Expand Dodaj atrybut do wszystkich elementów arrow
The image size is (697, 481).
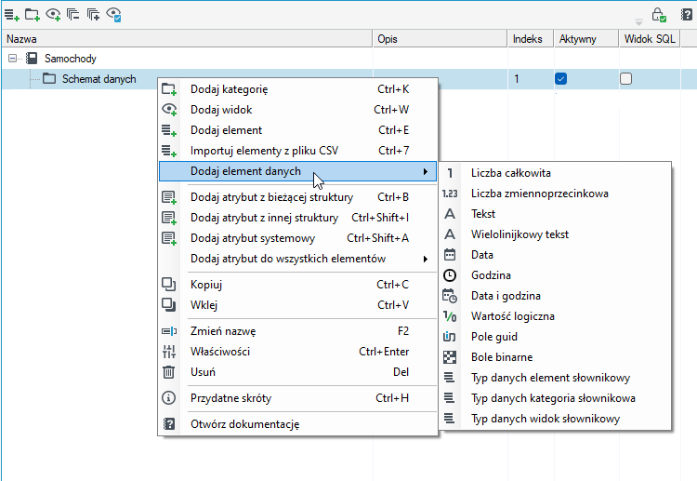[x=426, y=259]
